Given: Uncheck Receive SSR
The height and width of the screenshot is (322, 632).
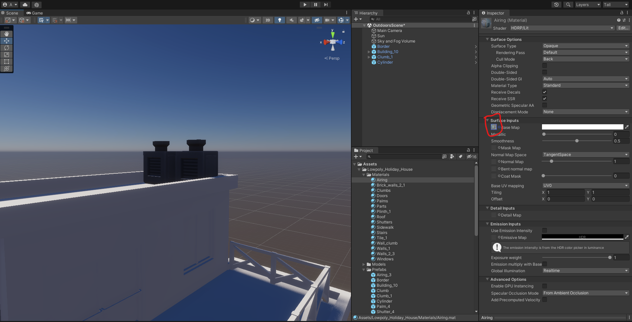Looking at the screenshot, I should (545, 99).
